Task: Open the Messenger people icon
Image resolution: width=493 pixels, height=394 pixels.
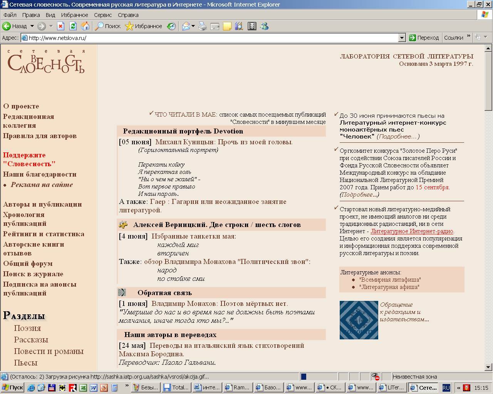Action: [x=264, y=26]
